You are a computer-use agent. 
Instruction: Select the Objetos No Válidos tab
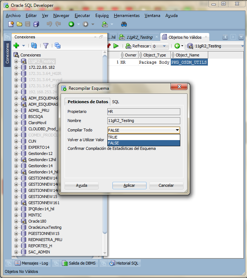point(185,37)
